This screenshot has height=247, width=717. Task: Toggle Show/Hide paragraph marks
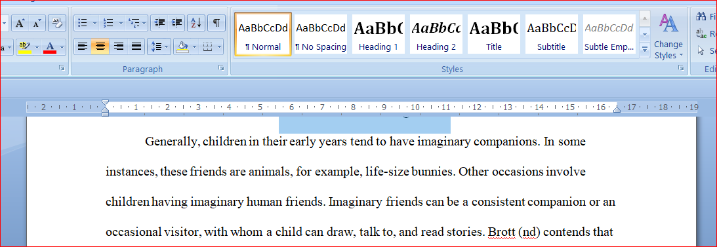pos(216,23)
